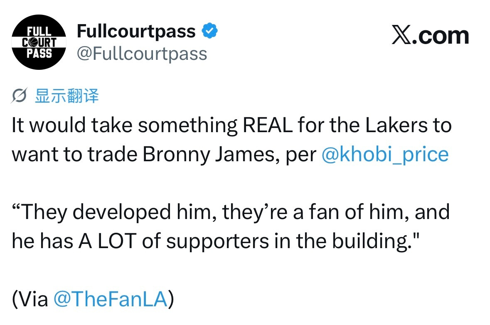Open the Fullcourtpass profile avatar

point(39,42)
